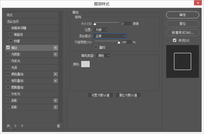Confirm with the 确定 button
Viewport: 204px width, 134px height.
(x=183, y=15)
